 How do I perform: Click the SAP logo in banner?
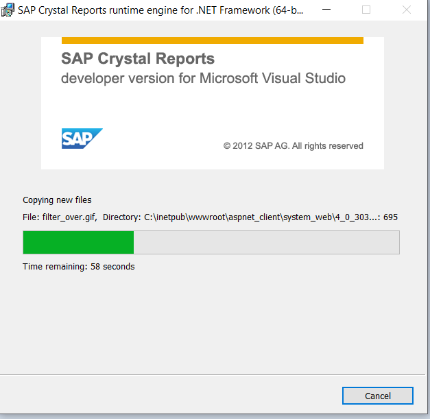coord(82,139)
